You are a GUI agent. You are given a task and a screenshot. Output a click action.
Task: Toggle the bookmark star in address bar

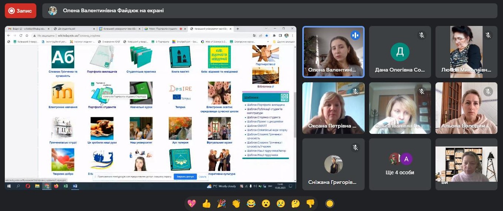[x=266, y=36]
